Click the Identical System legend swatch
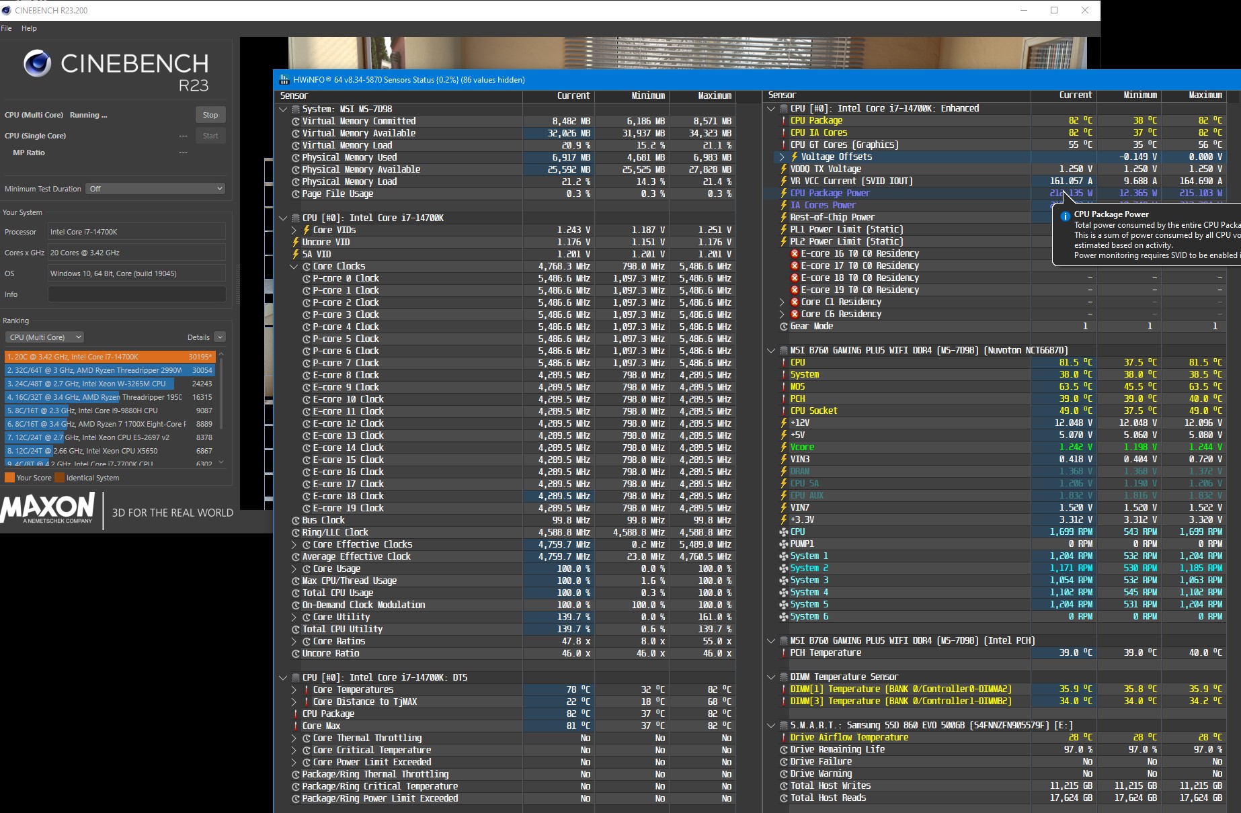Viewport: 1241px width, 813px height. click(x=59, y=478)
